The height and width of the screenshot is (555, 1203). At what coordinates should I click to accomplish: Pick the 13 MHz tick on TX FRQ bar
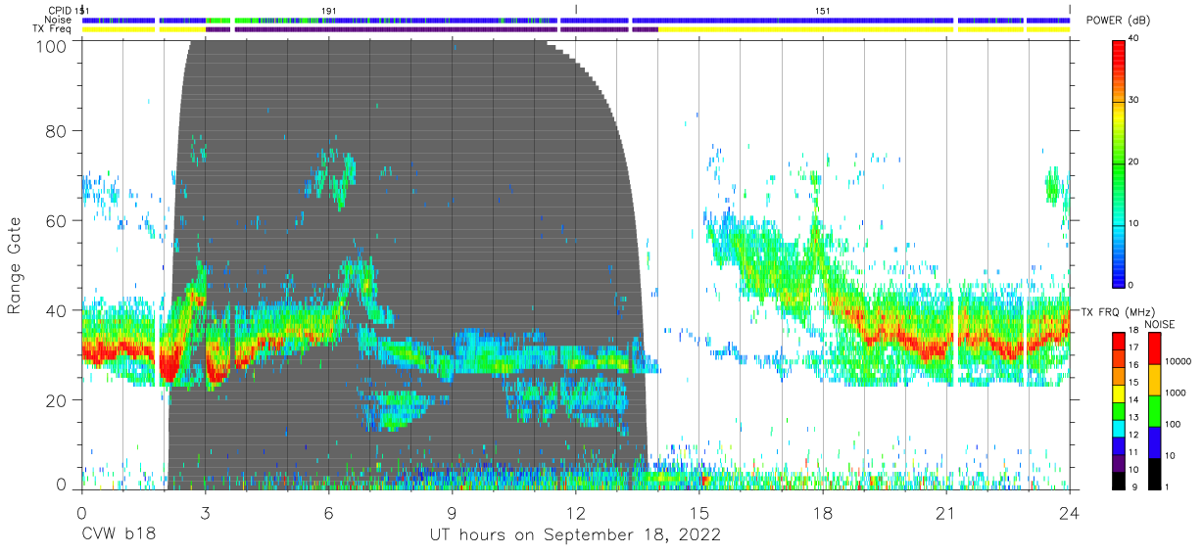[1134, 418]
